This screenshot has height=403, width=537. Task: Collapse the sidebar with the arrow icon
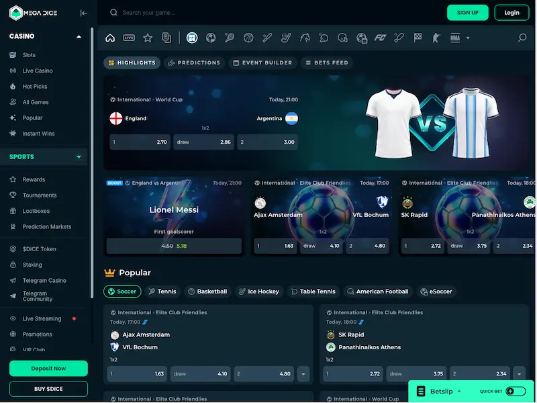(83, 13)
